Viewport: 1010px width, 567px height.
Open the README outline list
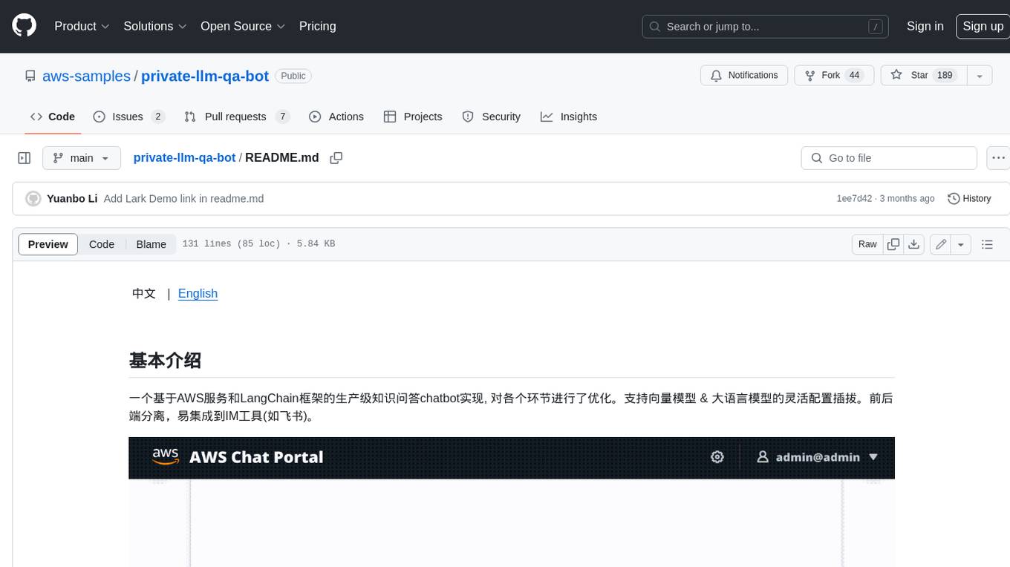(987, 244)
